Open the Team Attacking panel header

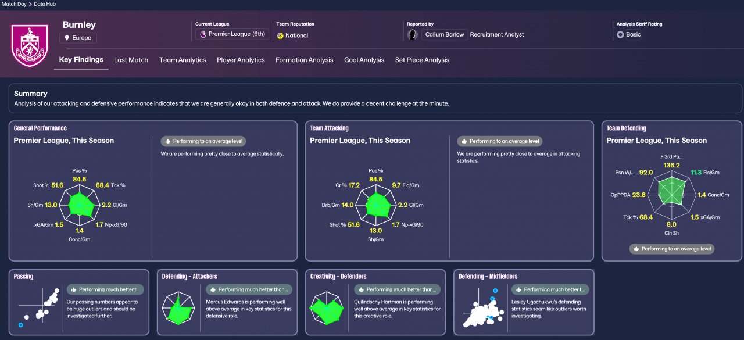point(329,128)
